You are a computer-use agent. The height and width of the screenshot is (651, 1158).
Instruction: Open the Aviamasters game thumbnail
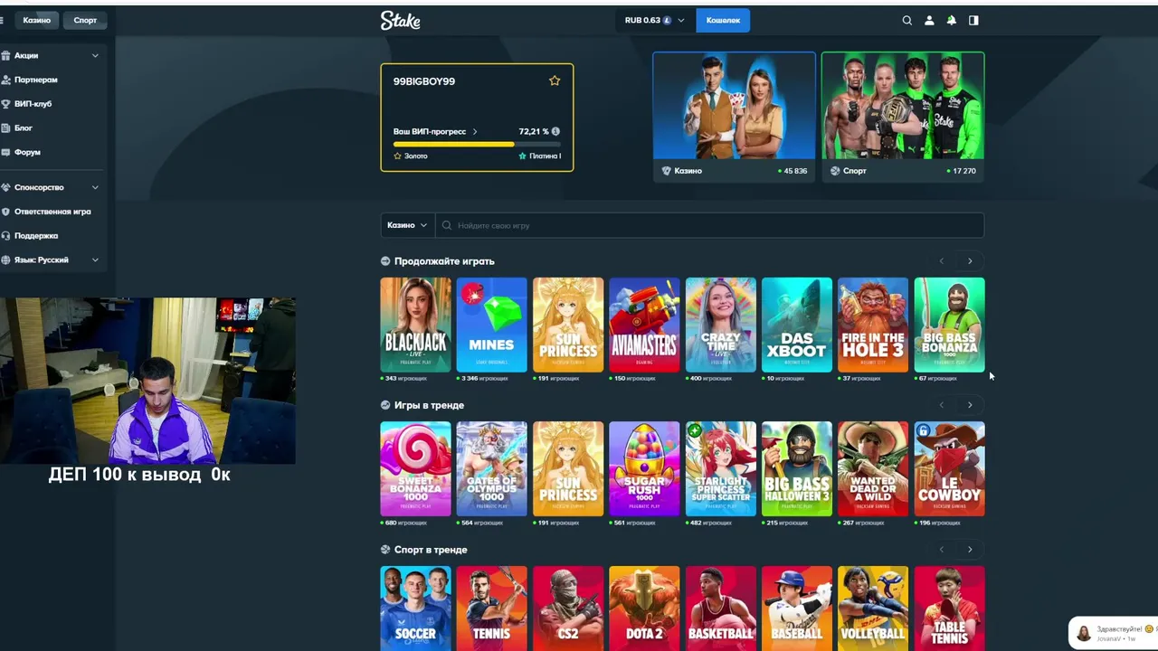click(644, 325)
